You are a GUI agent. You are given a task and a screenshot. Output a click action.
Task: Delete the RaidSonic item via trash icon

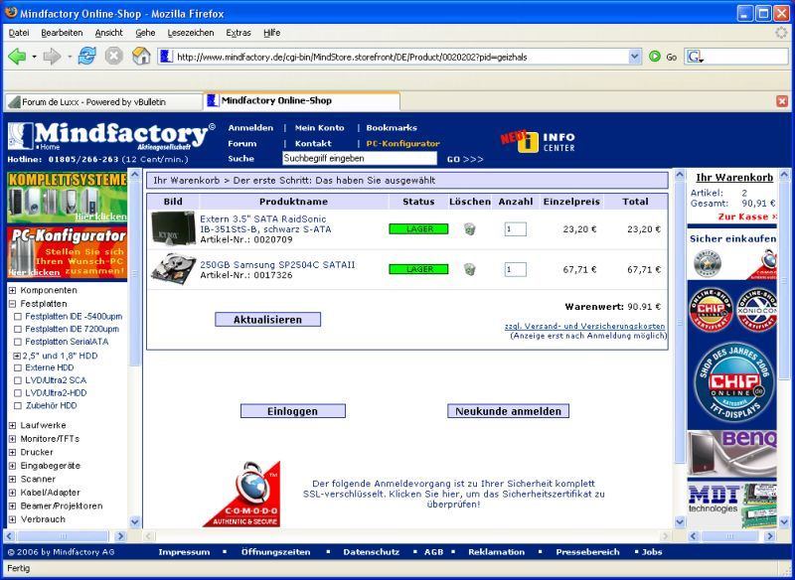coord(469,229)
